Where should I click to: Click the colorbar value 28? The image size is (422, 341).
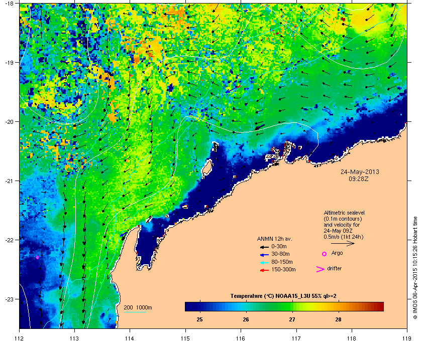click(338, 319)
